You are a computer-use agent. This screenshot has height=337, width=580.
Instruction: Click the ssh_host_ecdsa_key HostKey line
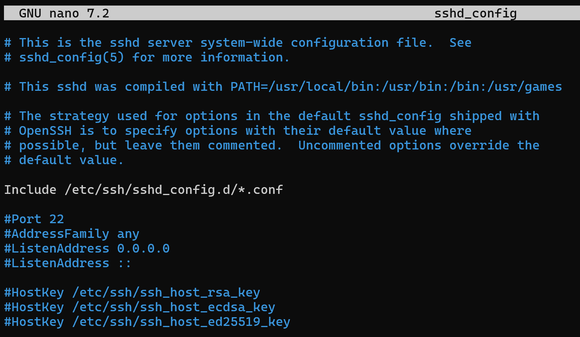(139, 307)
